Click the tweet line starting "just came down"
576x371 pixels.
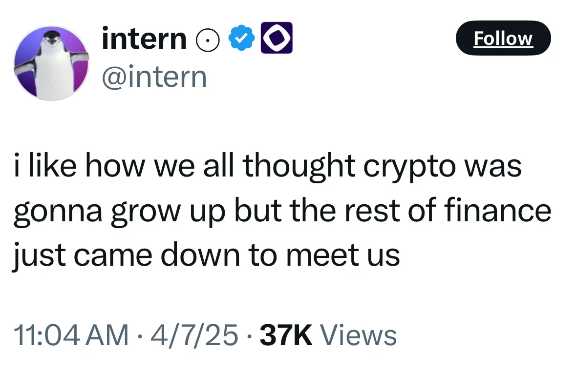pos(207,255)
